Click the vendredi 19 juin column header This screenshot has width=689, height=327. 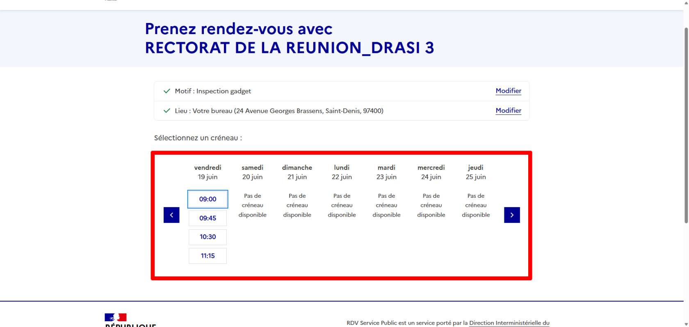pos(208,172)
